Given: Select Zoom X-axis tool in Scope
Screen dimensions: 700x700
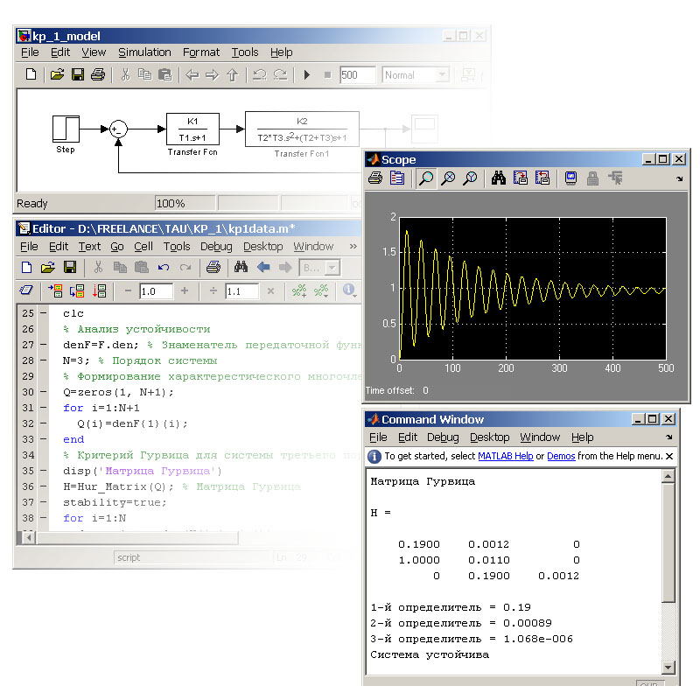Looking at the screenshot, I should 448,178.
